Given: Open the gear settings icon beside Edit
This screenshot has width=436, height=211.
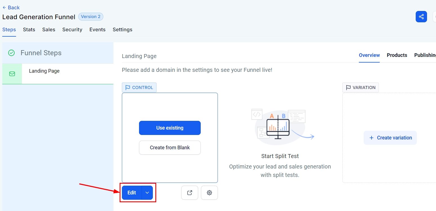Looking at the screenshot, I should coord(209,193).
